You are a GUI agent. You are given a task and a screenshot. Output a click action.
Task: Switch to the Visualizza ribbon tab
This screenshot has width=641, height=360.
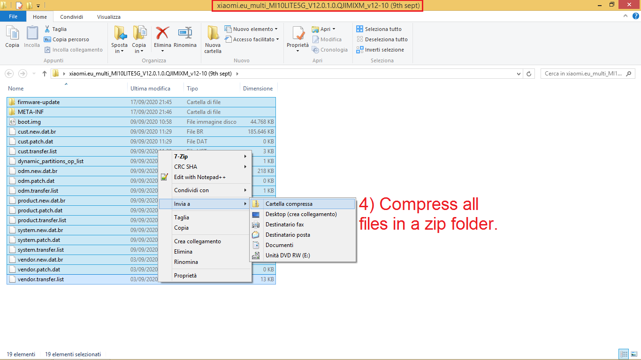[x=109, y=17]
